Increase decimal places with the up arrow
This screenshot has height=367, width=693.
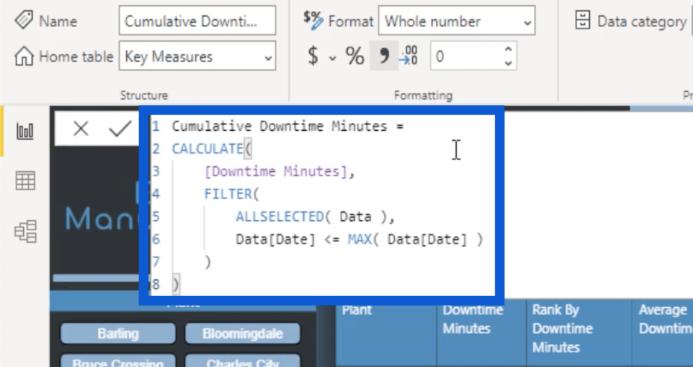click(x=508, y=49)
